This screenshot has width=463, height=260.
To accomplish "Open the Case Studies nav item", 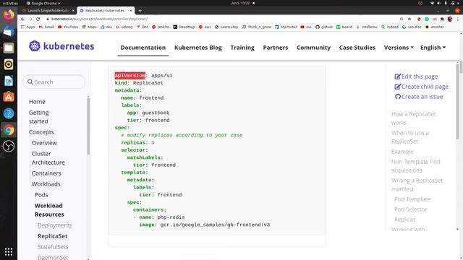I will point(357,48).
